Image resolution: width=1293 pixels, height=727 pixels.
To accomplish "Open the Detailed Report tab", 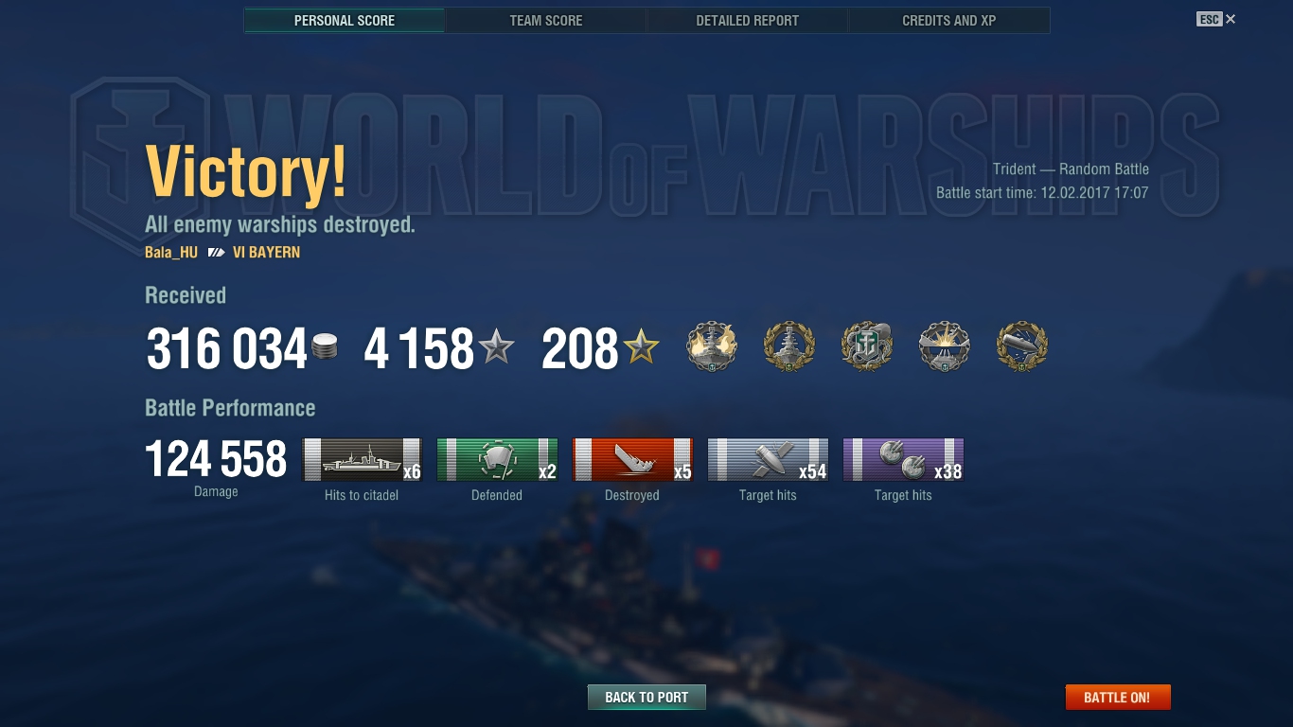I will (x=748, y=20).
